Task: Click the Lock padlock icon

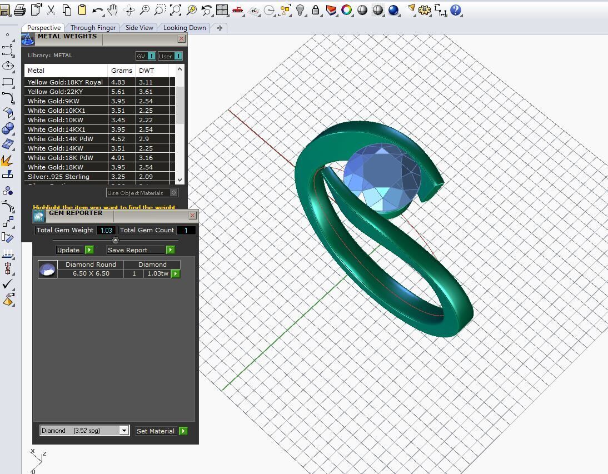Action: 316,10
